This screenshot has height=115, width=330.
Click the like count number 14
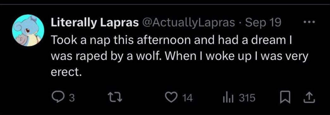coord(187,98)
